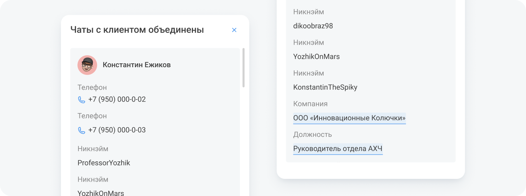Click the KonstantinTheSpiky nickname
This screenshot has width=526, height=196.
click(x=325, y=87)
